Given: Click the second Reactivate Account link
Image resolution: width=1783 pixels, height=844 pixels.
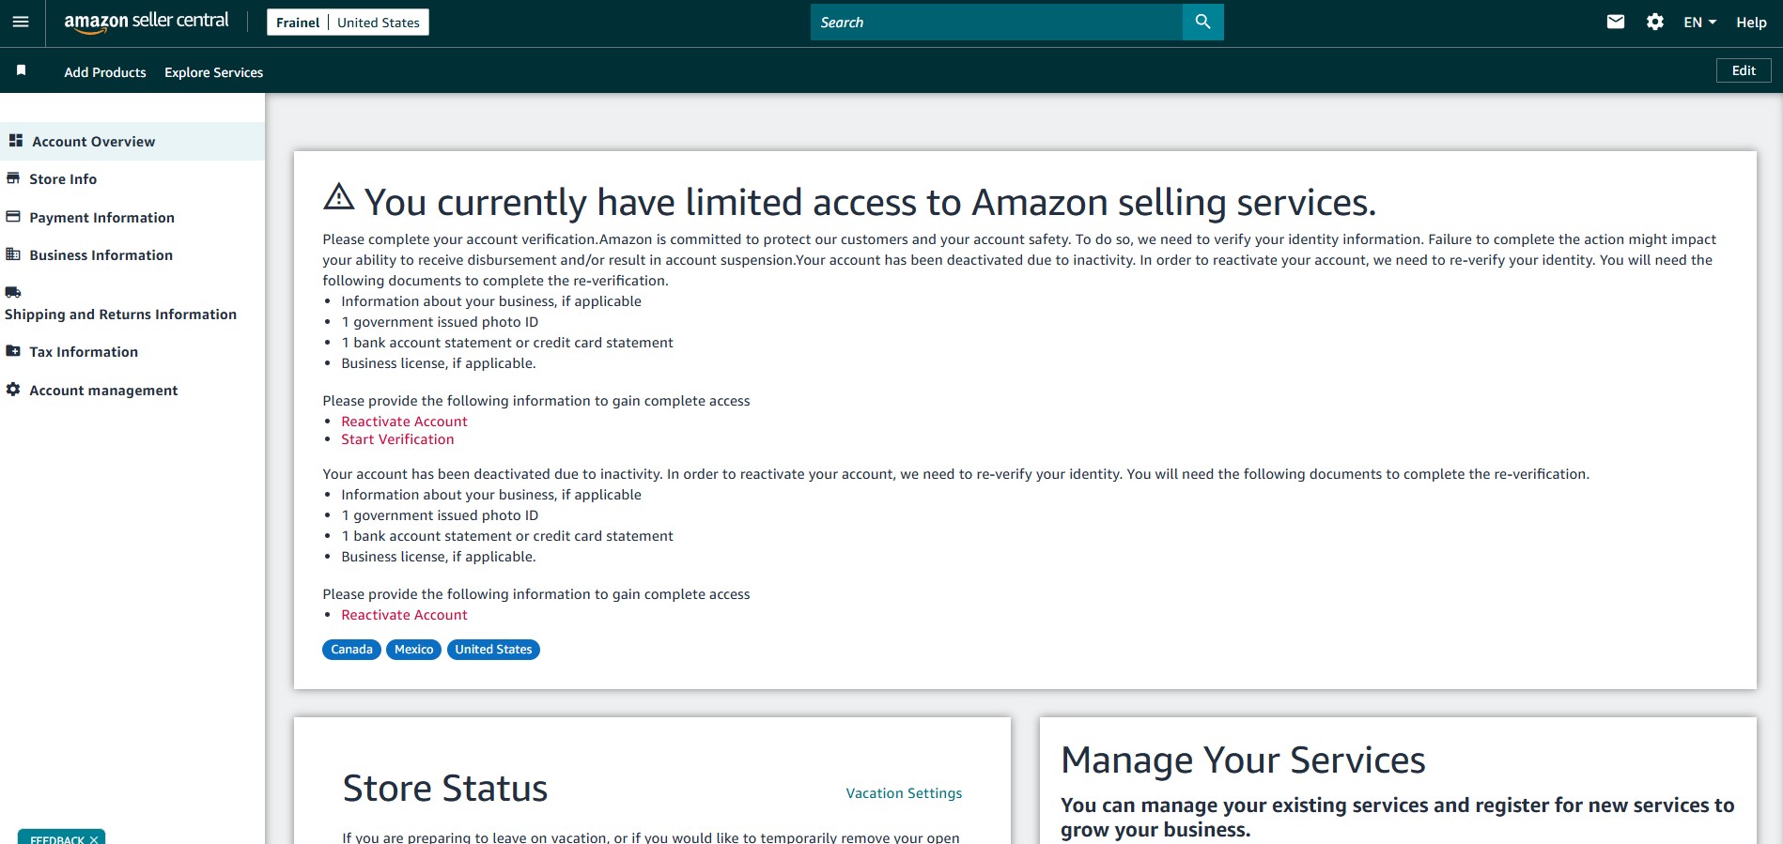Looking at the screenshot, I should [x=404, y=615].
